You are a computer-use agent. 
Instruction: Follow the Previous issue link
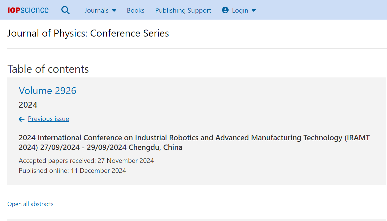pyautogui.click(x=48, y=119)
